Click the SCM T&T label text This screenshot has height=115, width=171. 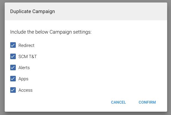(27, 56)
